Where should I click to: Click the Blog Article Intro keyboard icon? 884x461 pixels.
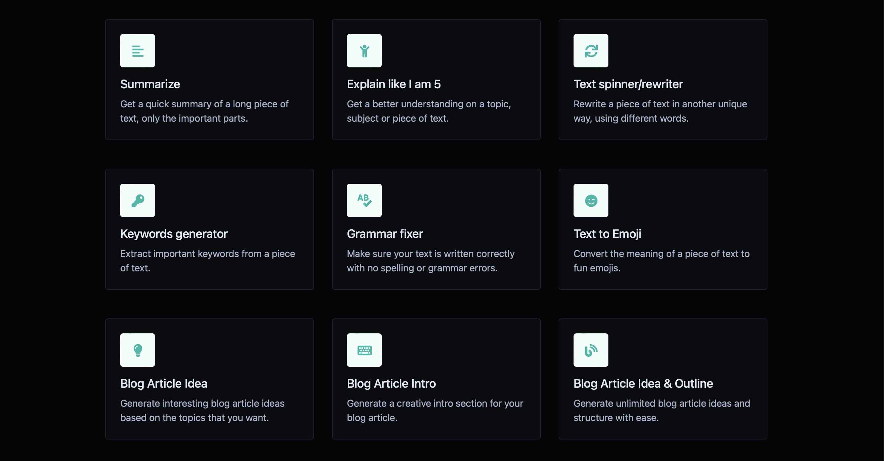364,350
